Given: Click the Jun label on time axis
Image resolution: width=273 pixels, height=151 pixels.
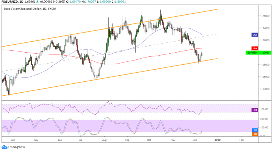Looking at the screenshot, I should pyautogui.click(x=60, y=140).
